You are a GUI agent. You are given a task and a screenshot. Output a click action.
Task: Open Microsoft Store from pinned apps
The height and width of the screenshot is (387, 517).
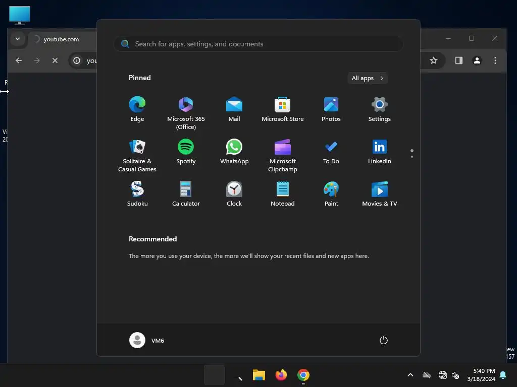(x=283, y=109)
